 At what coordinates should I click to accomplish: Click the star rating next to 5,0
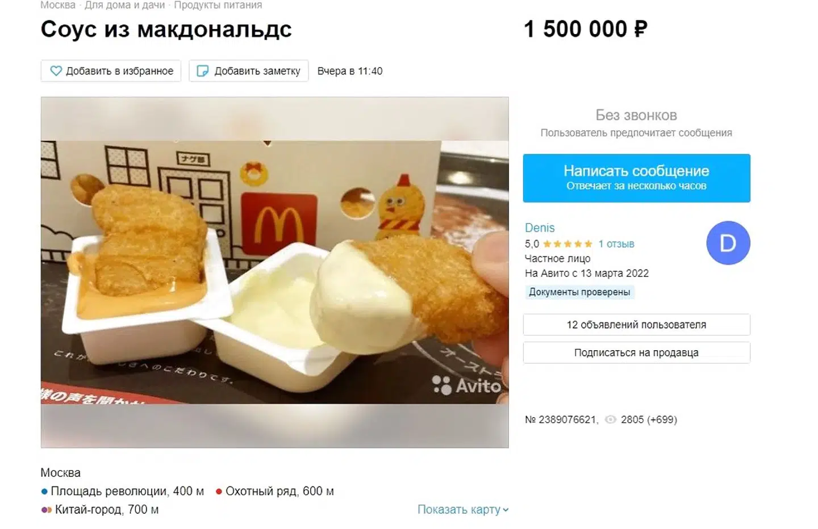coord(567,244)
